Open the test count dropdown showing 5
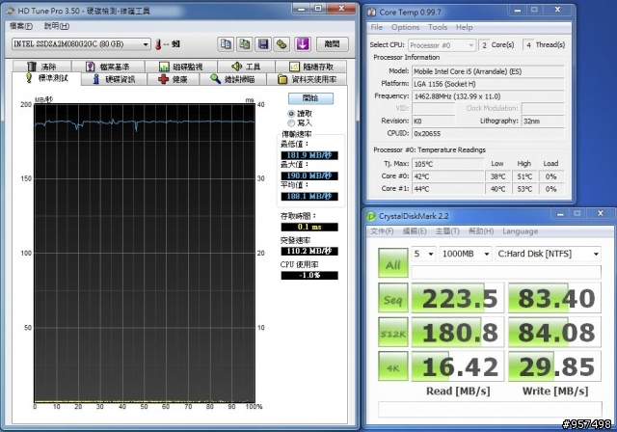617x432 pixels. coord(423,254)
